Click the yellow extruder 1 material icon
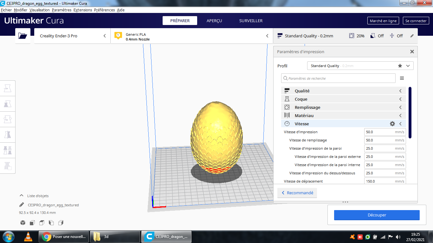 pyautogui.click(x=118, y=35)
